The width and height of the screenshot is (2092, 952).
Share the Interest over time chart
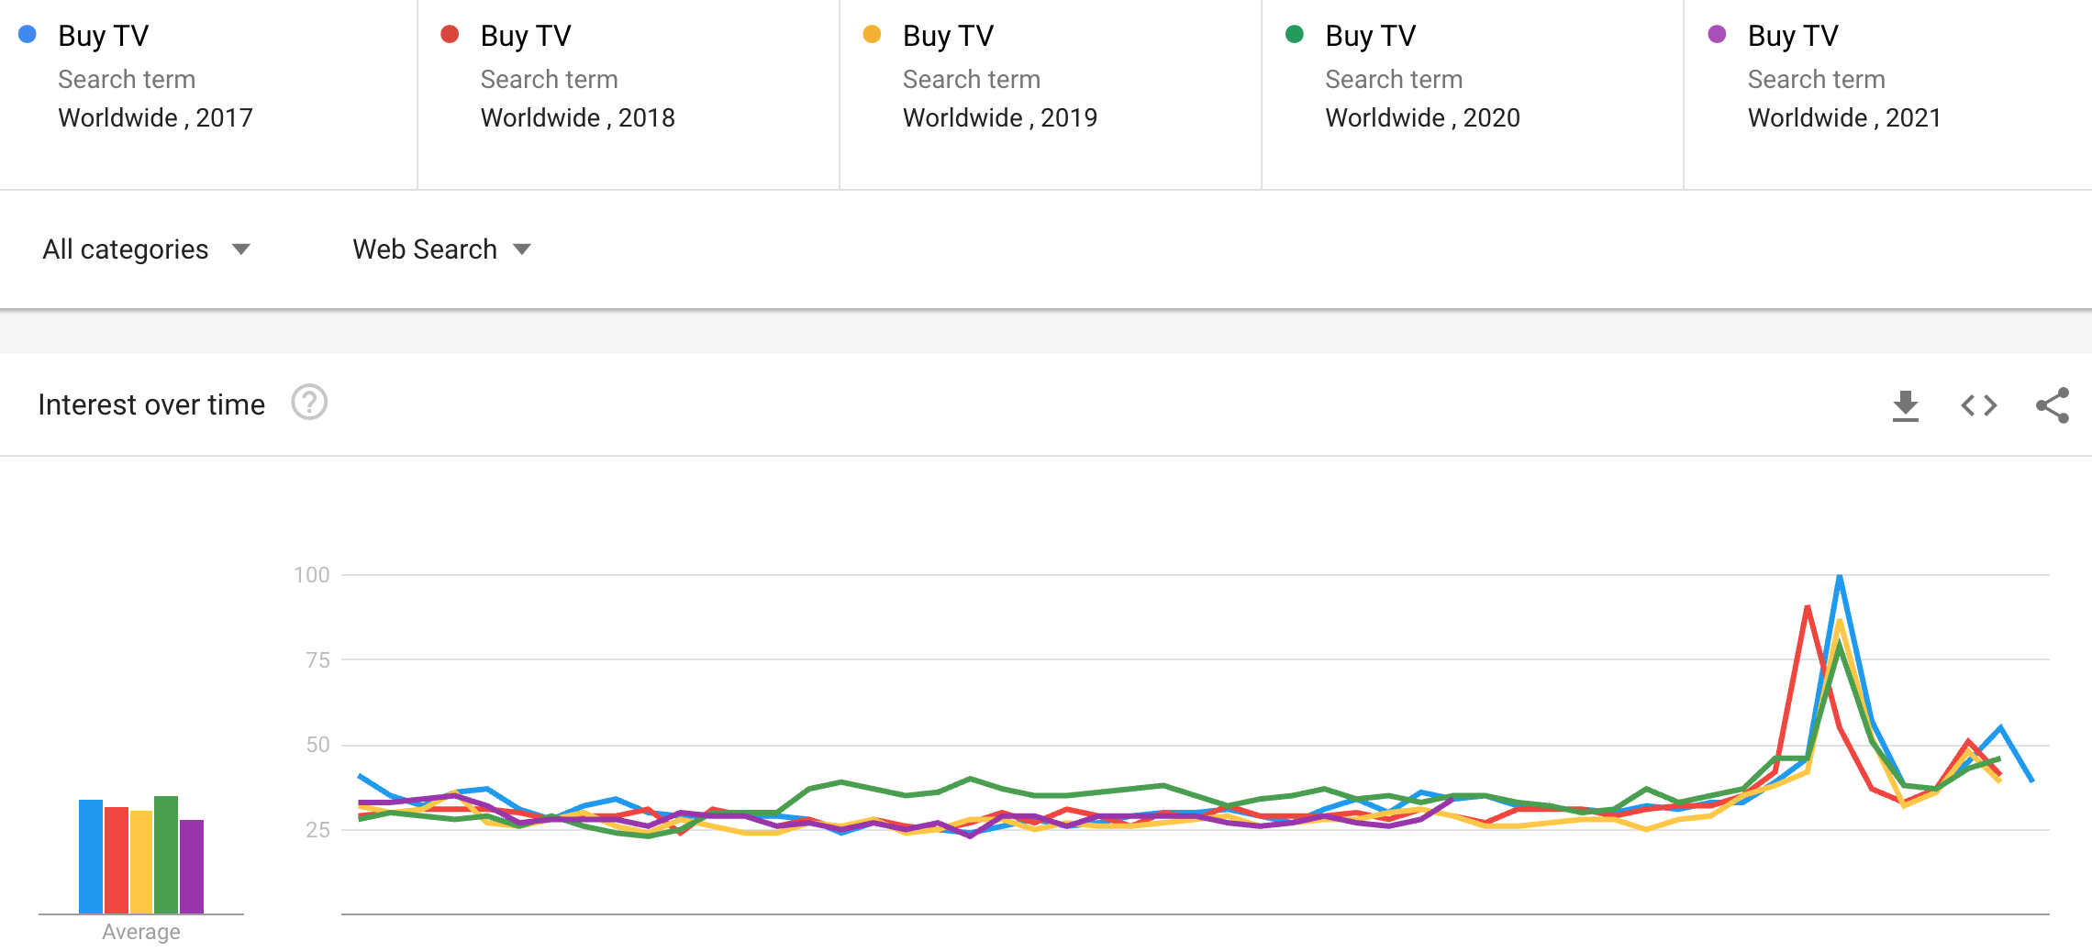[2053, 405]
